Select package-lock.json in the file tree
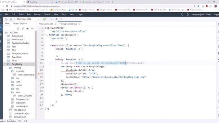This screenshot has height=123, width=219. click(x=22, y=113)
